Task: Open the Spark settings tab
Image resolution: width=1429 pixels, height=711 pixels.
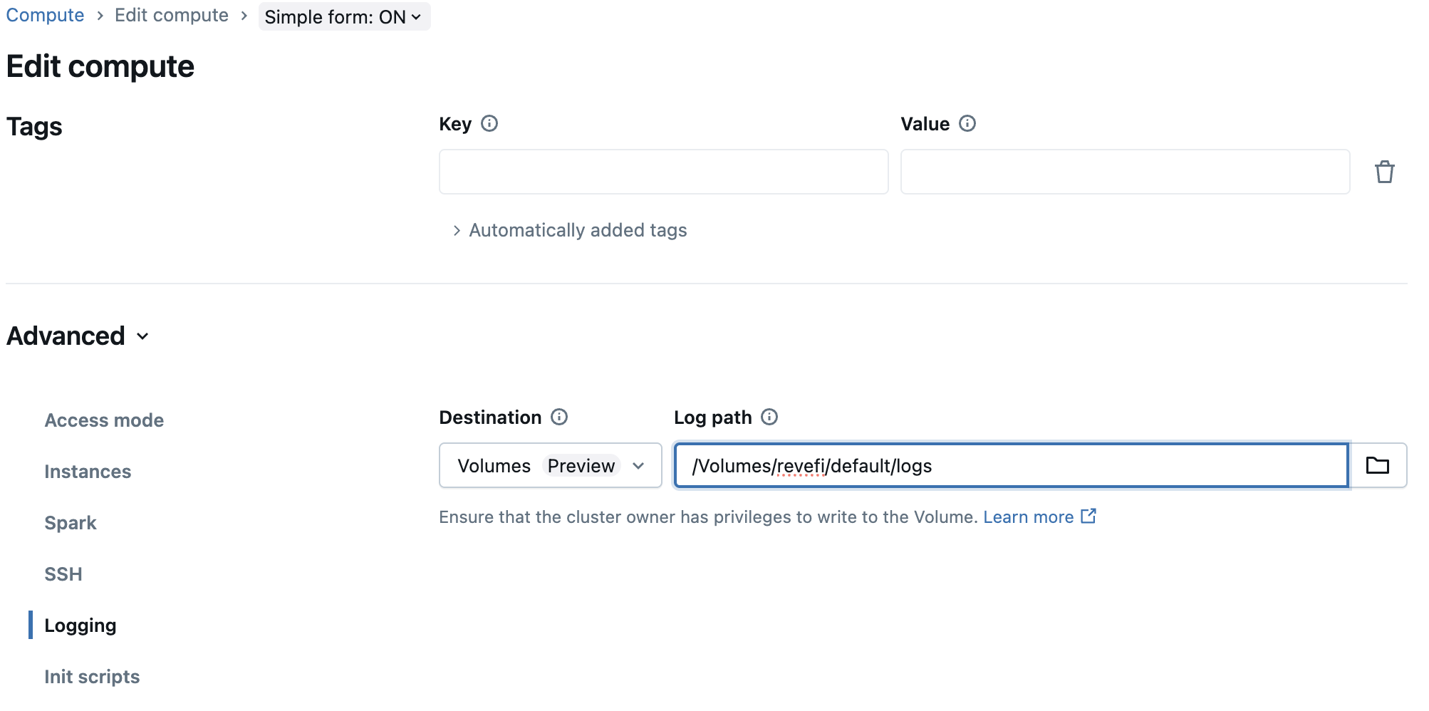Action: [x=70, y=523]
